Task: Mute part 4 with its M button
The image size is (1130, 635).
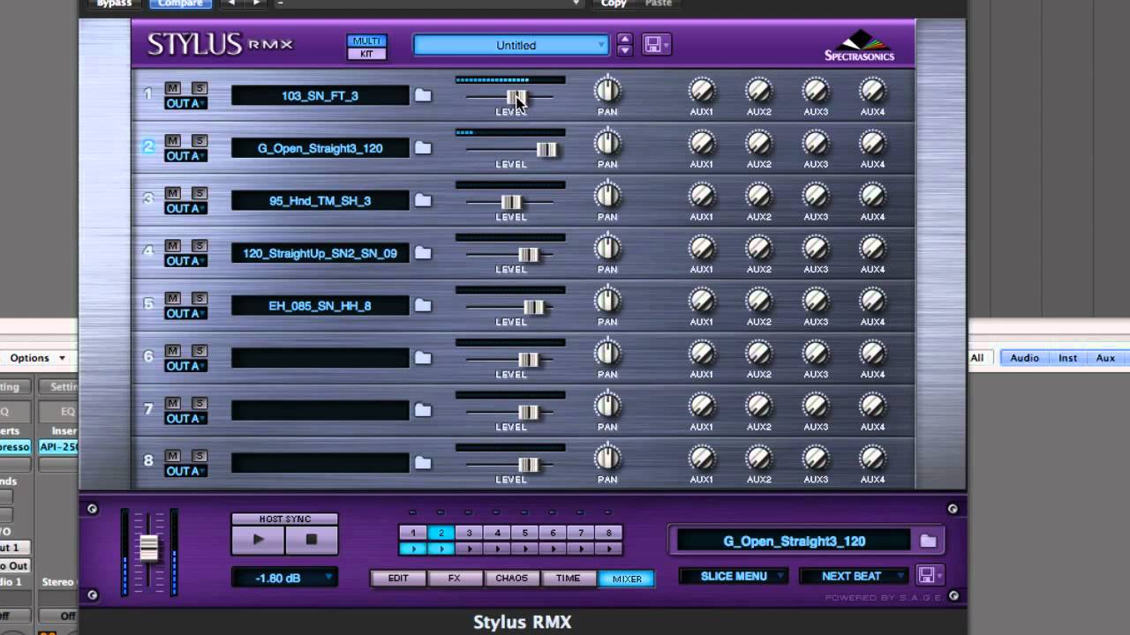Action: tap(173, 246)
